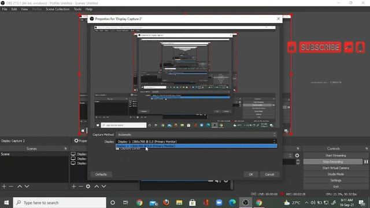
Task: Show hidden system tray icons
Action: click(306, 203)
